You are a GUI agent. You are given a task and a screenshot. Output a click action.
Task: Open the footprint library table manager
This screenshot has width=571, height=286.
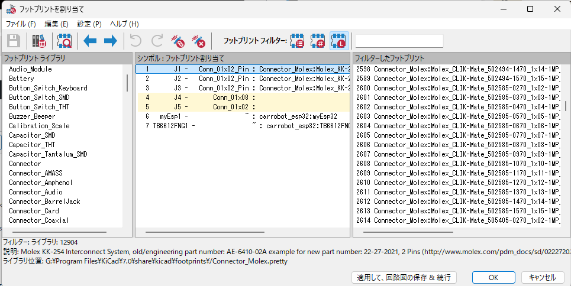pos(39,41)
